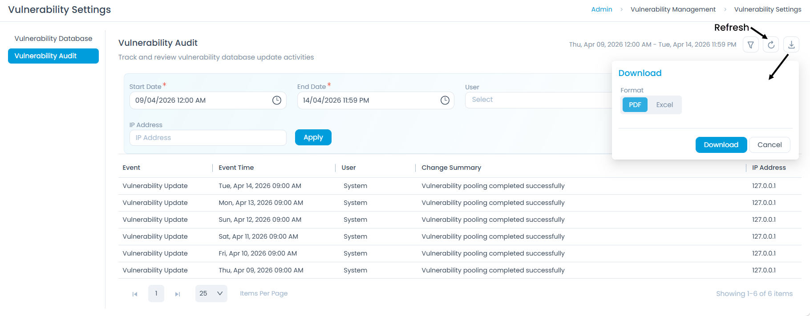Open the User select dropdown
Image resolution: width=810 pixels, height=316 pixels.
coord(539,100)
